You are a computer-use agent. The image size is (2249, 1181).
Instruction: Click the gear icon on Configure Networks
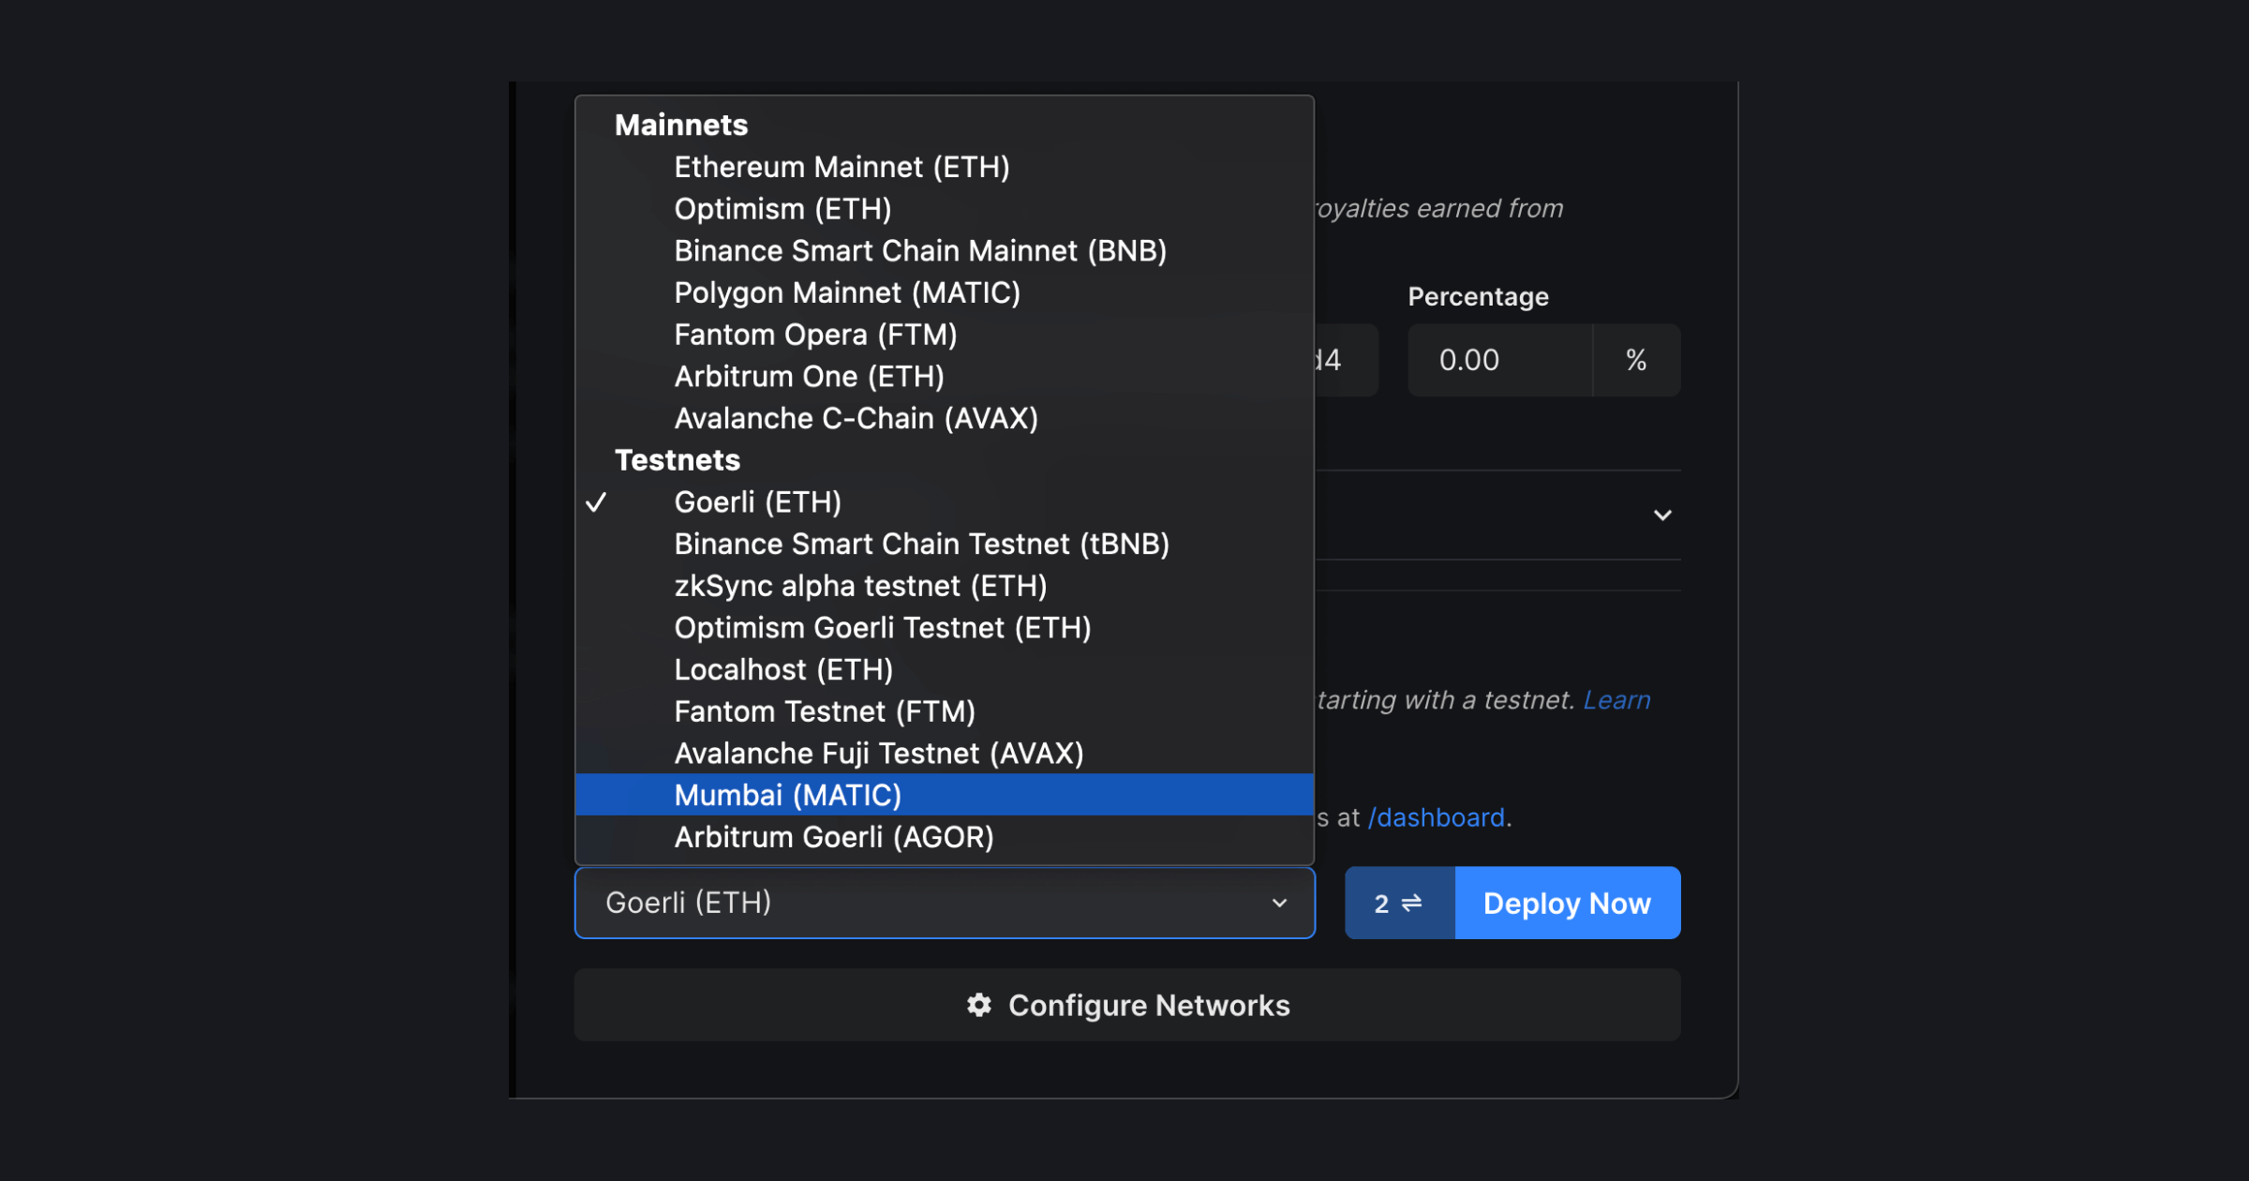coord(978,1005)
